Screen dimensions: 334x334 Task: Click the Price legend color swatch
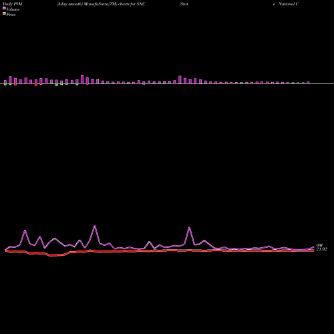[x=4, y=13]
